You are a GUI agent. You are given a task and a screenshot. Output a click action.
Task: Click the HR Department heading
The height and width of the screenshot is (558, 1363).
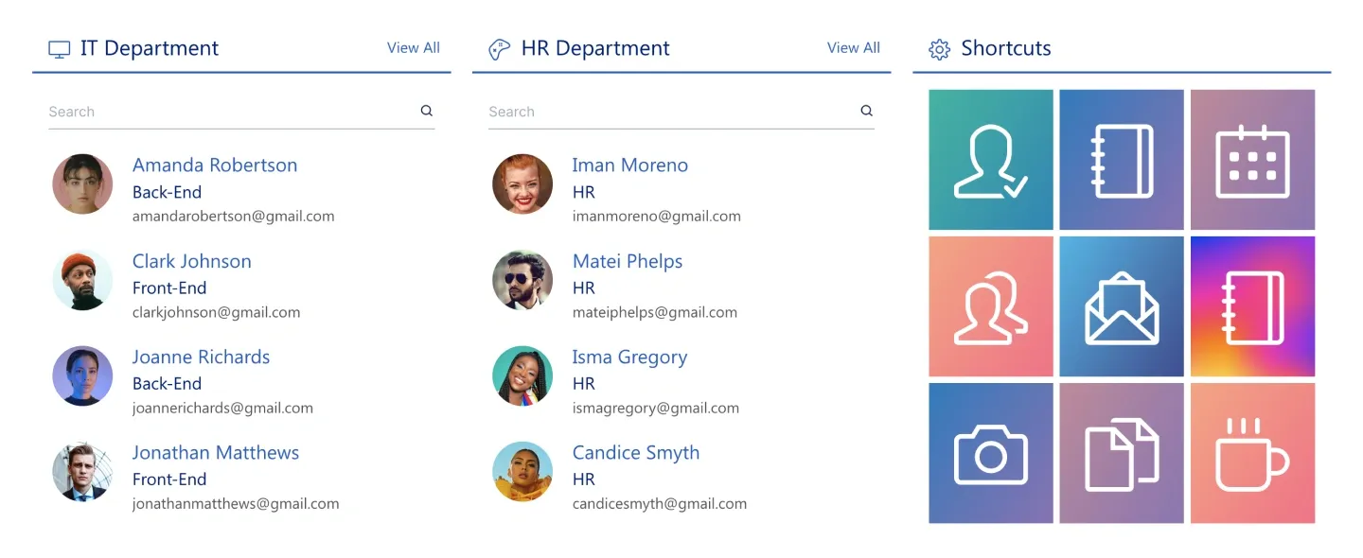595,48
